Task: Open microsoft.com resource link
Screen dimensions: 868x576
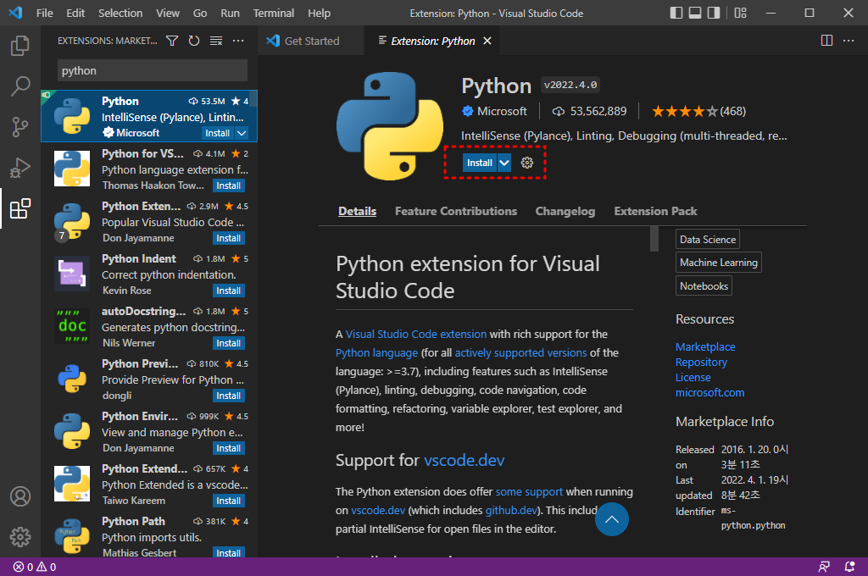Action: 709,392
